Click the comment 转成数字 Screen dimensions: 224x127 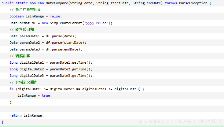[x=20, y=56]
